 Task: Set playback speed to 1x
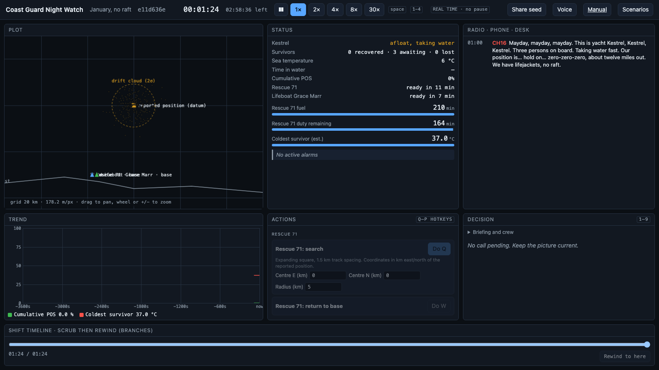coord(298,9)
